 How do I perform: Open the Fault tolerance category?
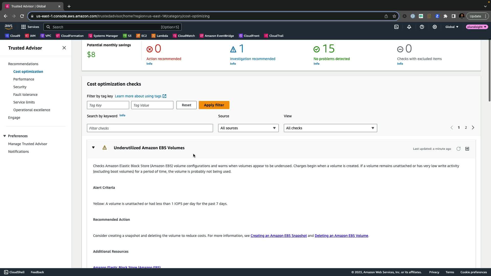point(25,95)
